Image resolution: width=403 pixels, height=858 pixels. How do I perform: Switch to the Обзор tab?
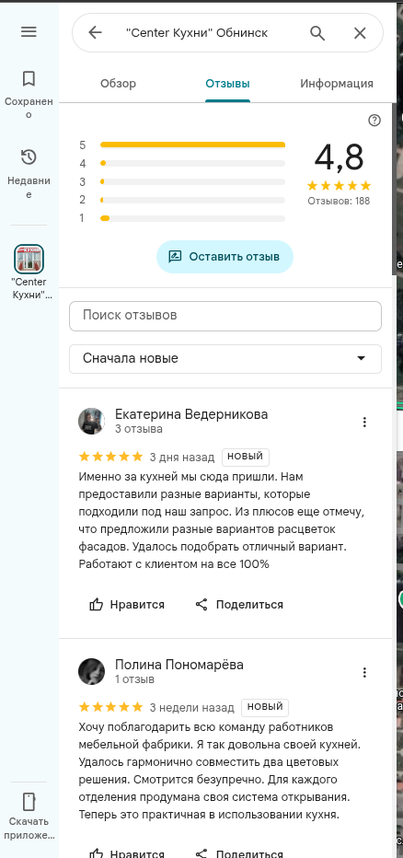coord(118,84)
